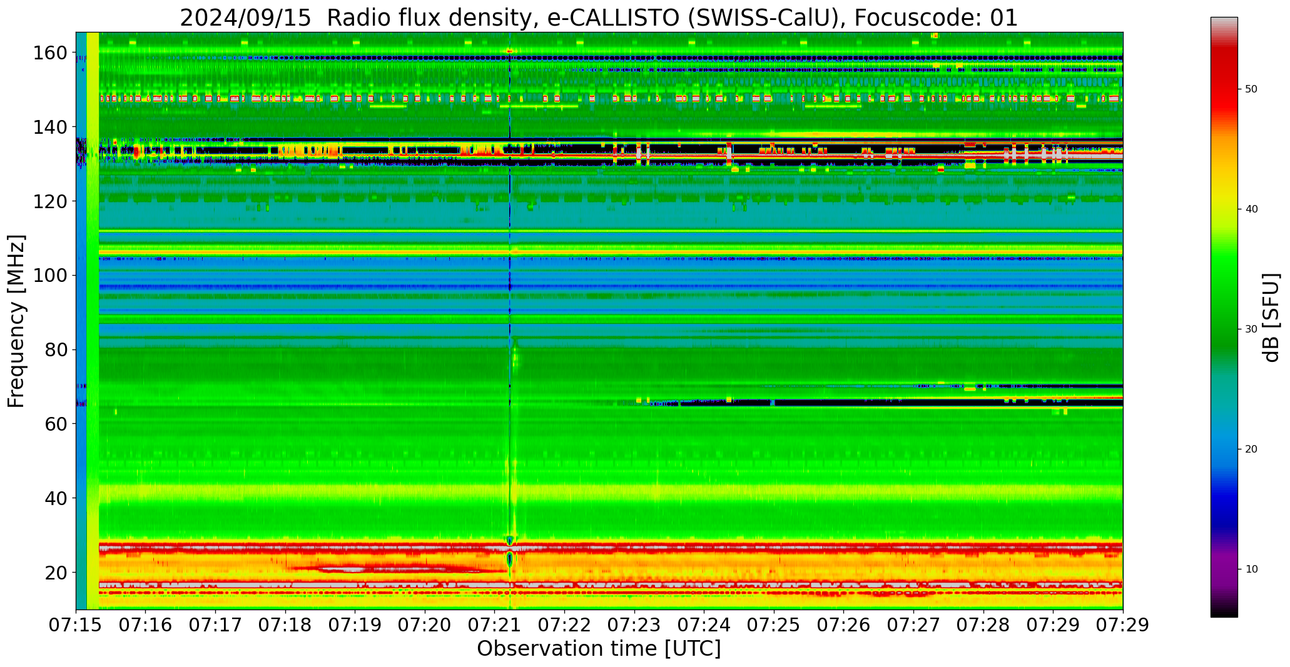
Task: Click the 07:22 time tick label
Action: coord(565,624)
